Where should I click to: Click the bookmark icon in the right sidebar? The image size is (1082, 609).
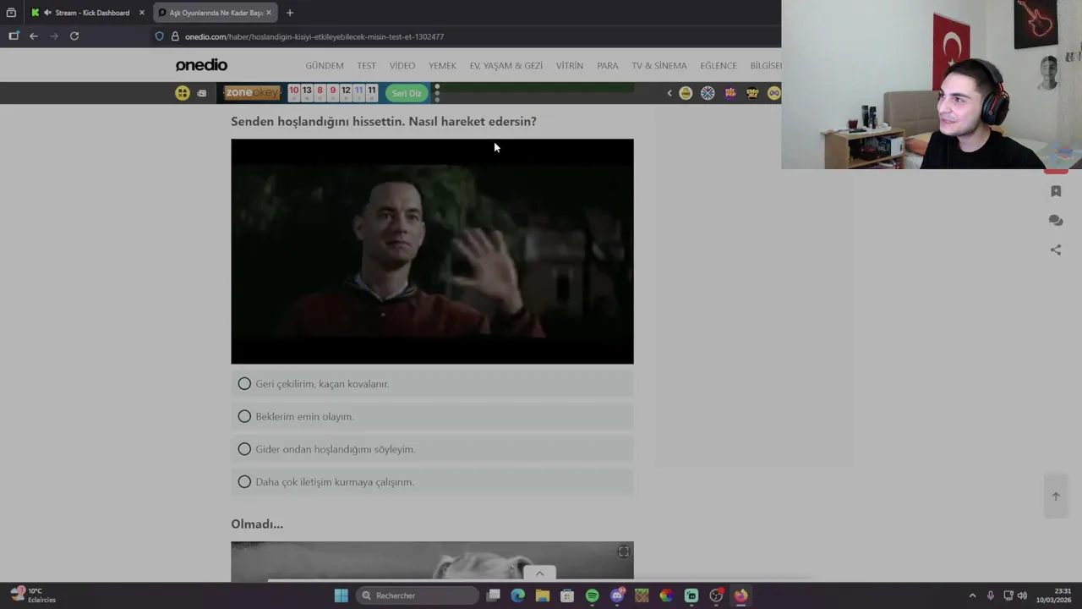click(x=1056, y=191)
